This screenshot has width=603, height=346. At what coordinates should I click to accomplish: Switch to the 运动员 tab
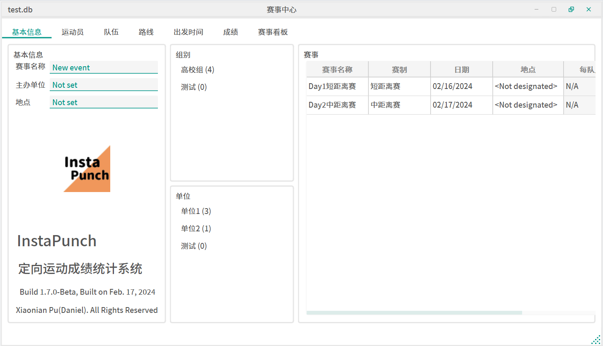73,32
